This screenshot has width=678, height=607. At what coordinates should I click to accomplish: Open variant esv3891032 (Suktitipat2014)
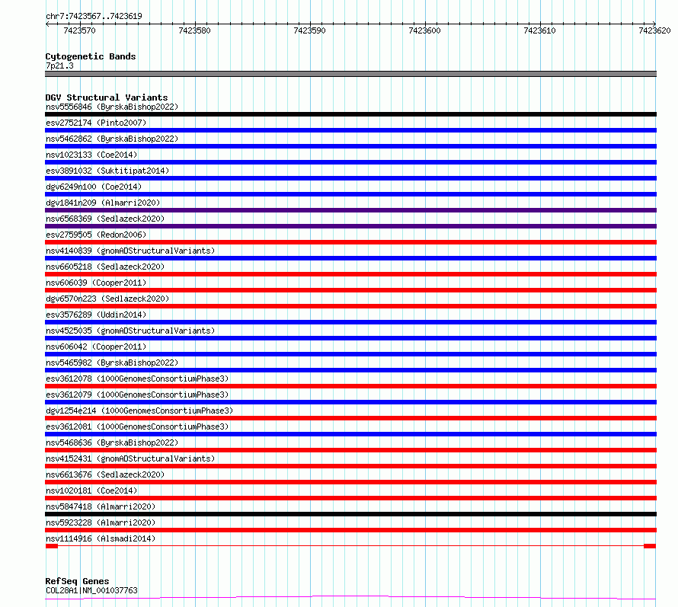click(107, 171)
